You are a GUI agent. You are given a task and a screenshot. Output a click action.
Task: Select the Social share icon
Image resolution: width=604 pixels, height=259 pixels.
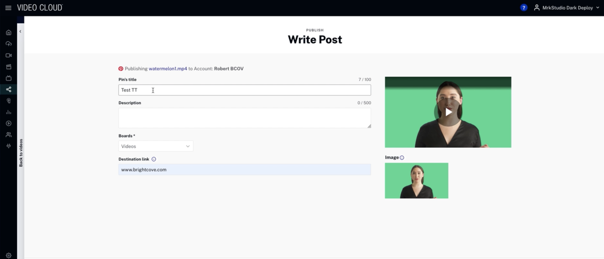pyautogui.click(x=8, y=90)
